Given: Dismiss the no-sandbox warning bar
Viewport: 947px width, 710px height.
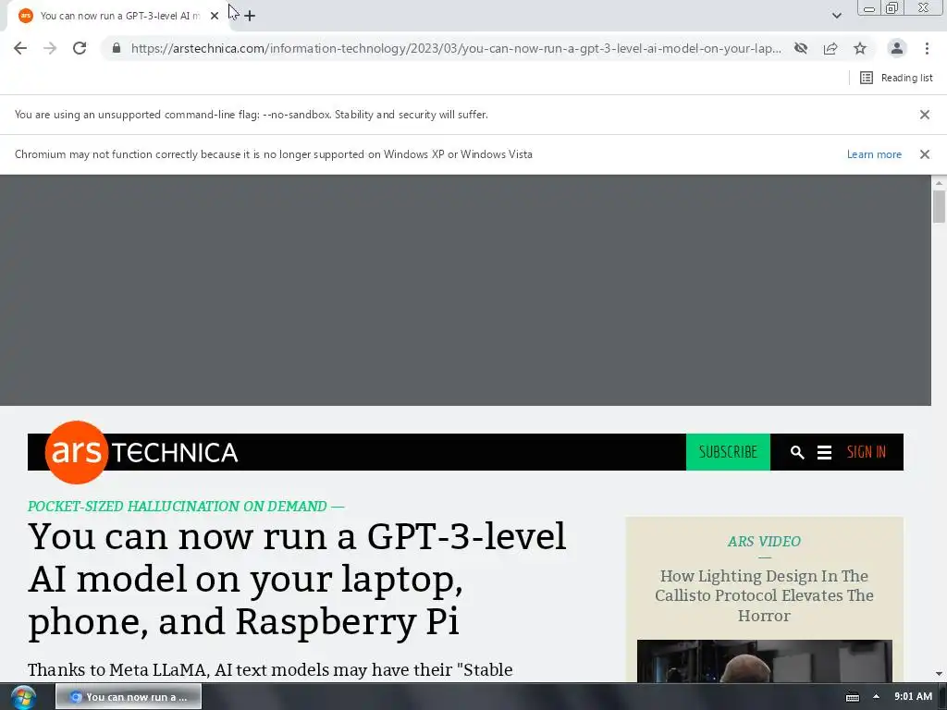Looking at the screenshot, I should tap(925, 115).
